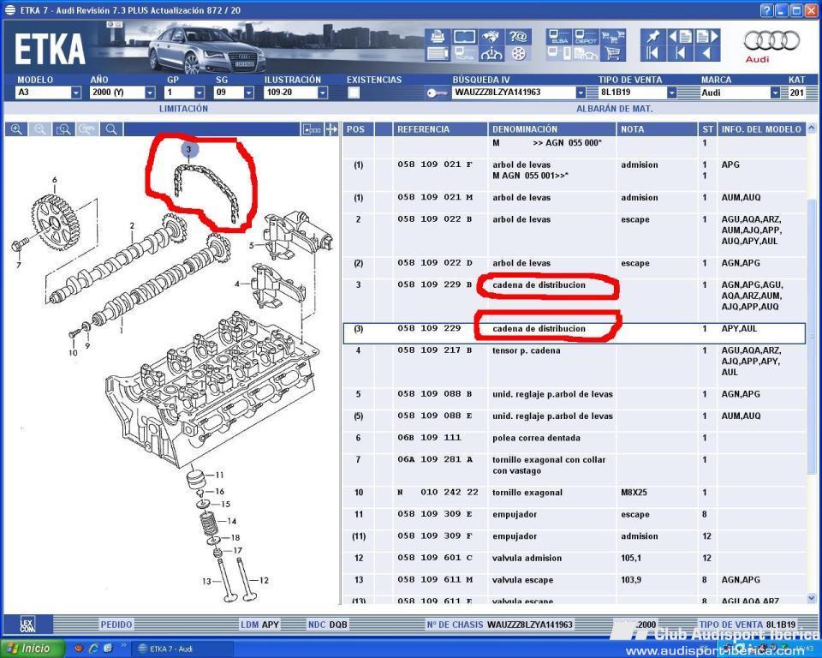Open the Búsqueda IV chassis dropdown

point(581,93)
